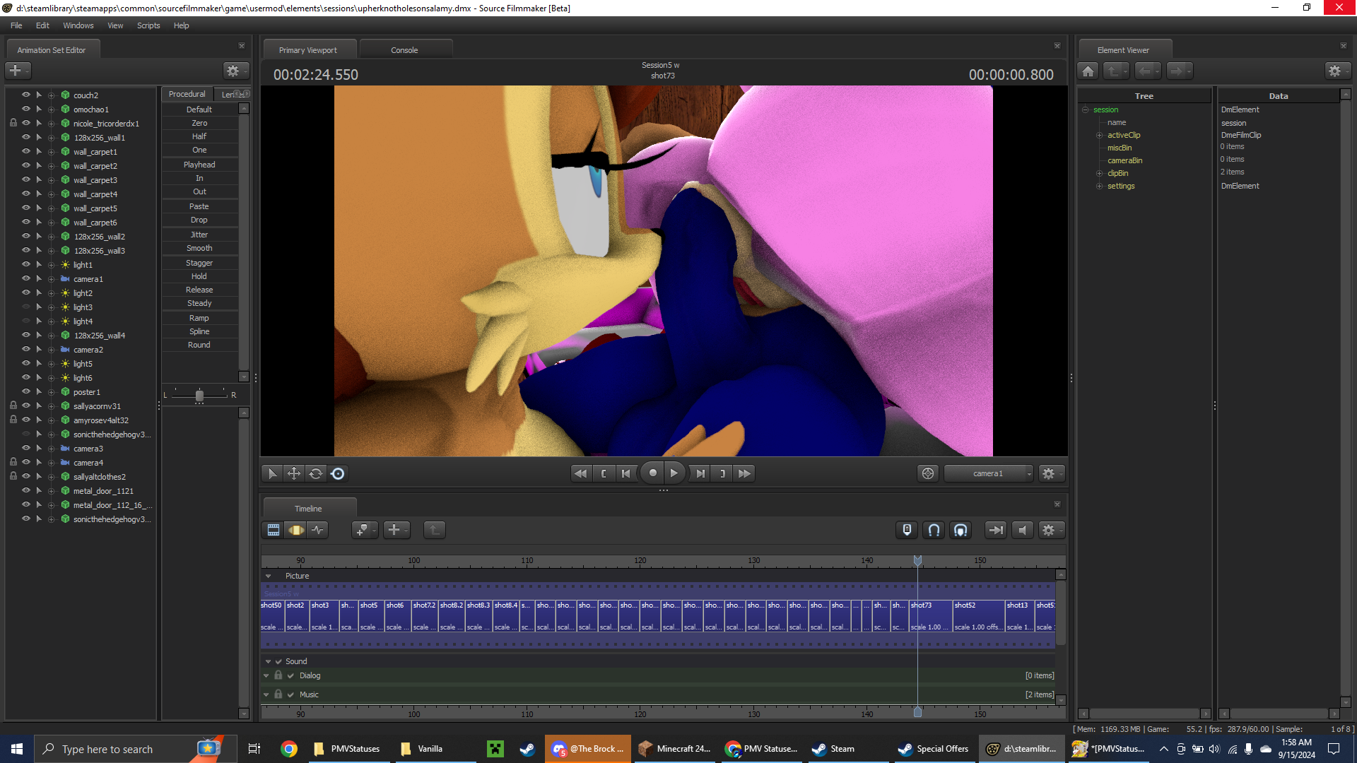Switch to Motion Editor mode
Image resolution: width=1357 pixels, height=763 pixels.
(296, 530)
